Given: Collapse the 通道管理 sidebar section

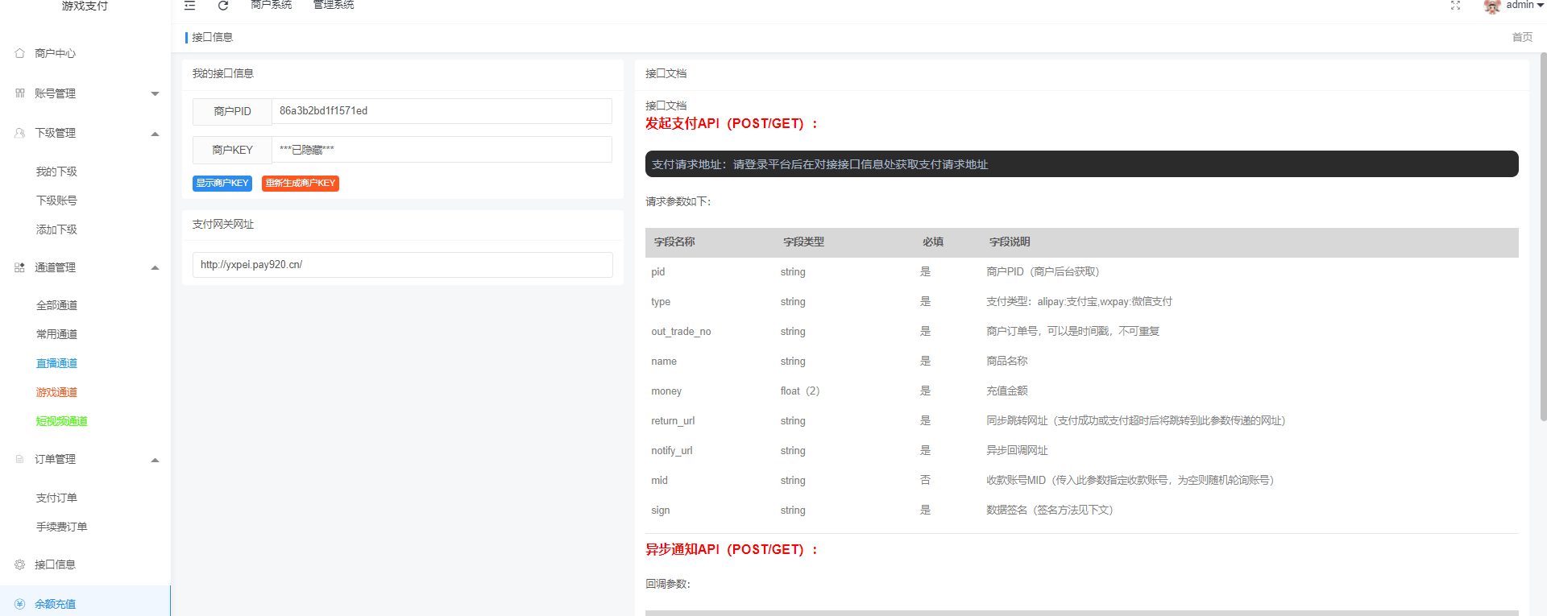Looking at the screenshot, I should 155,267.
